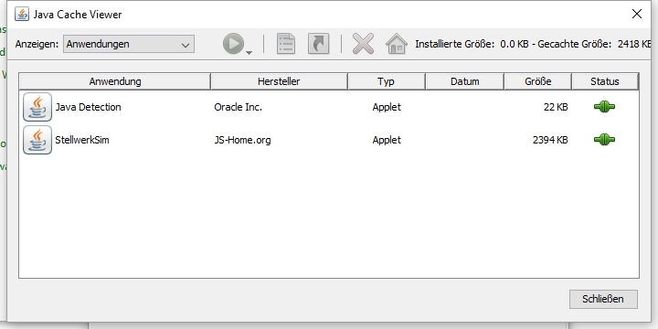Click the 2394 KB size cell

click(550, 140)
